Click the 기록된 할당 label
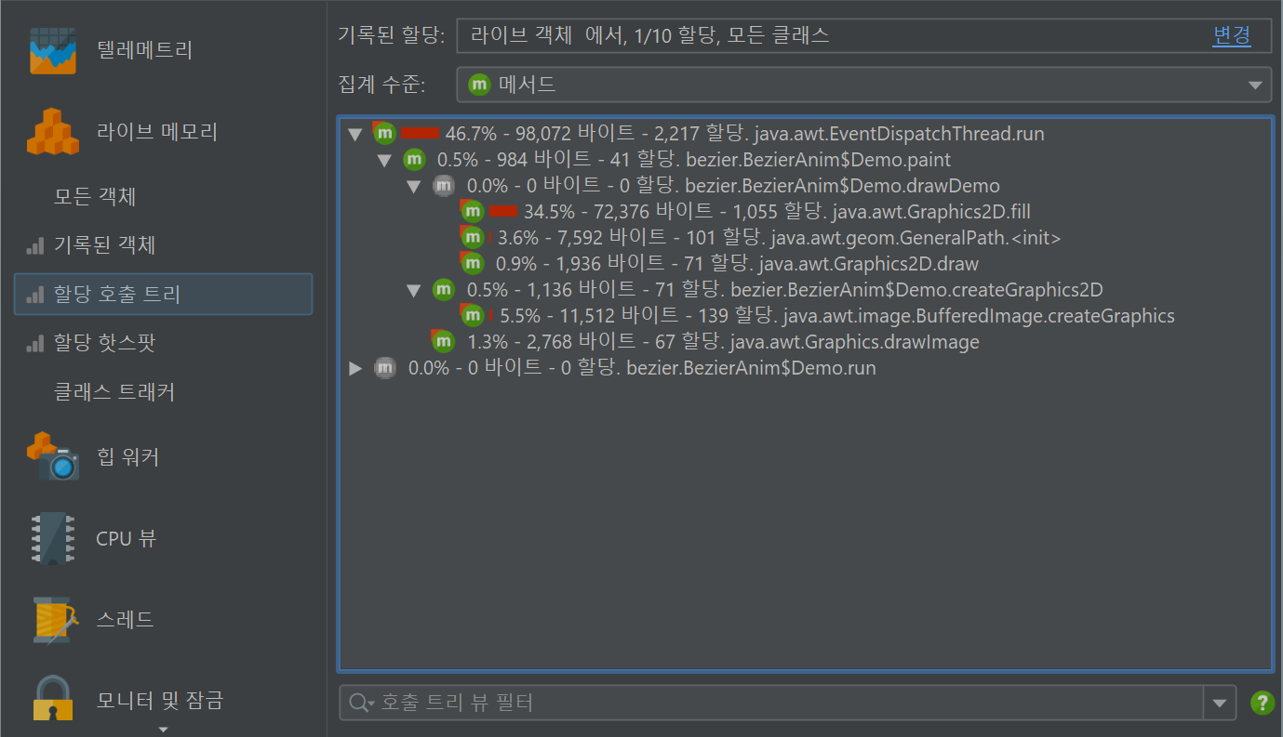The width and height of the screenshot is (1283, 737). pos(391,36)
